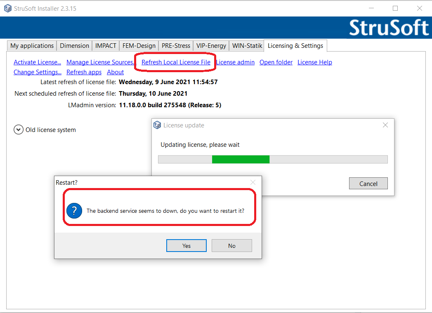This screenshot has height=313, width=432.
Task: Minimize the StruSoft Installer window
Action: tap(371, 9)
